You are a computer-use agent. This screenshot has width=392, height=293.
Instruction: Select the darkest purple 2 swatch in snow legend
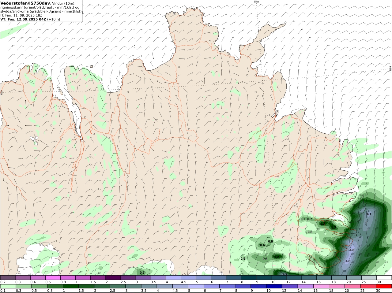113,278
